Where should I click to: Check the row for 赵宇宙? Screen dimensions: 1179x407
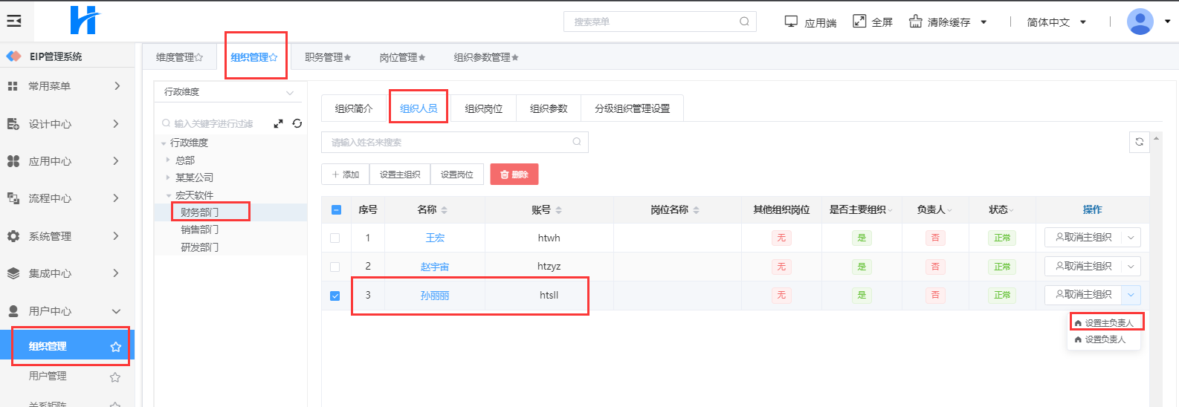[x=335, y=267]
